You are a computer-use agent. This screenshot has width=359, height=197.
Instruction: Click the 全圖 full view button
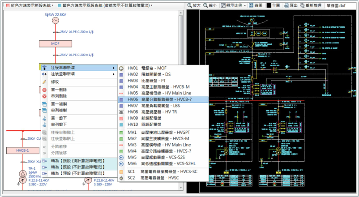[274, 5]
